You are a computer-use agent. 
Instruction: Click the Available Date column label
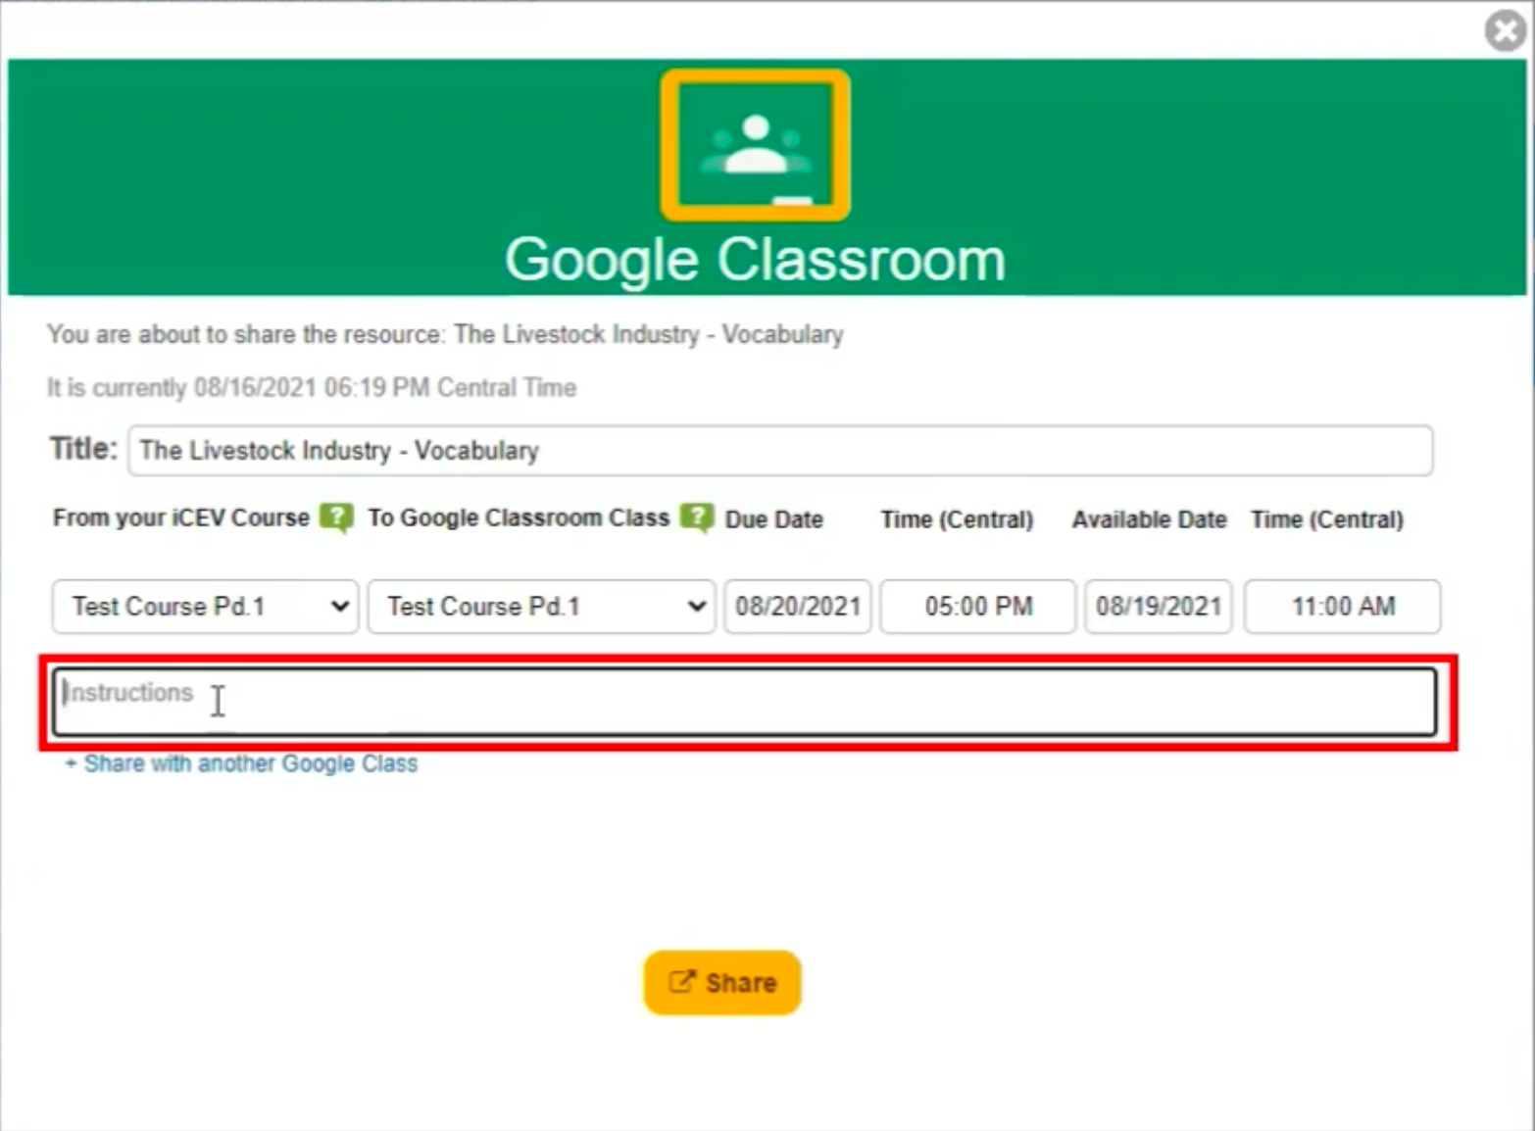pos(1149,519)
